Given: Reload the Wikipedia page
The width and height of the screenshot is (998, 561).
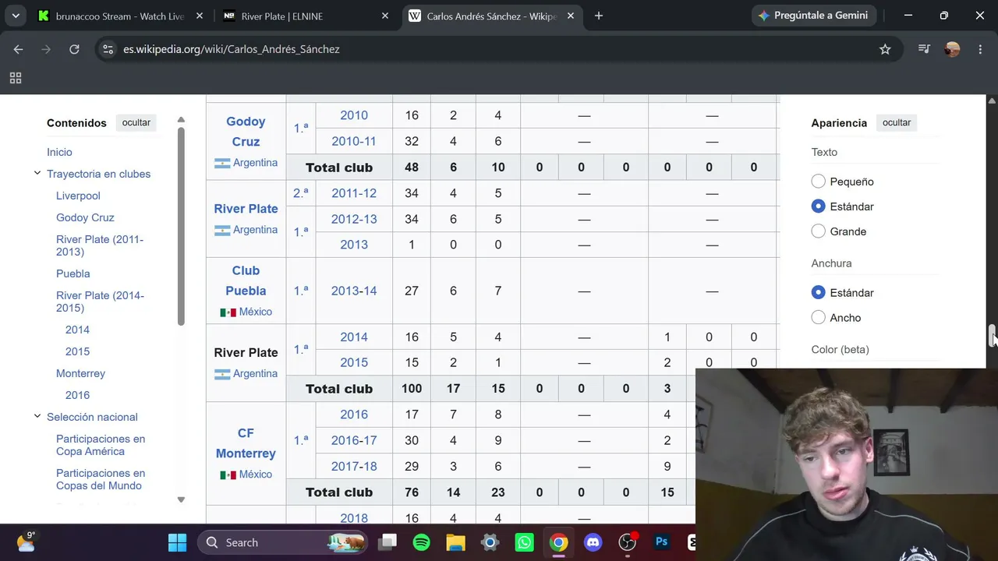Looking at the screenshot, I should [x=74, y=49].
